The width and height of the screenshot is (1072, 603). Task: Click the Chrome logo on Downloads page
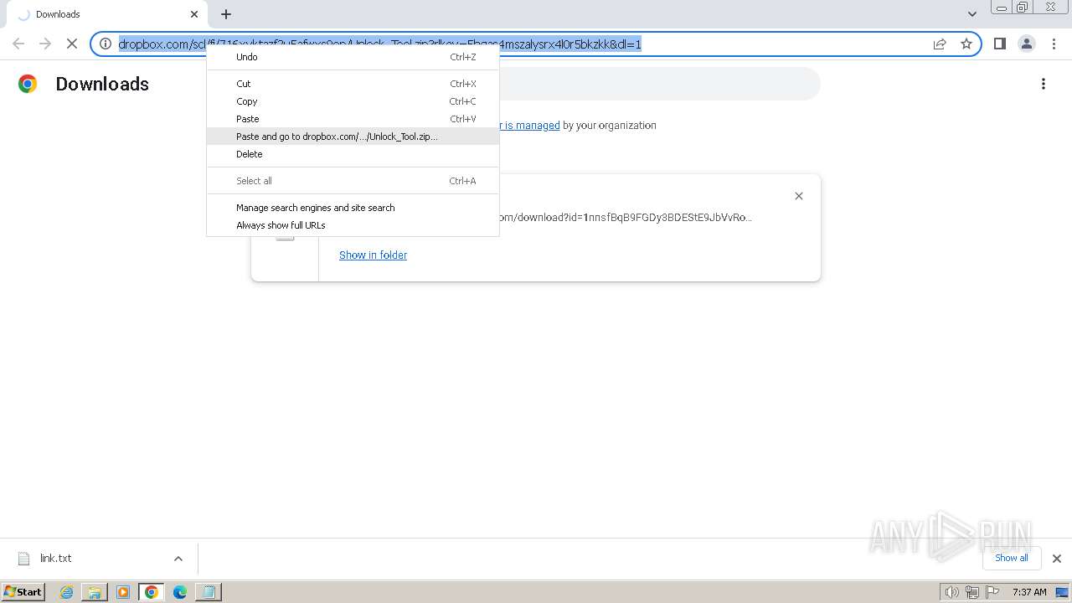click(x=28, y=84)
